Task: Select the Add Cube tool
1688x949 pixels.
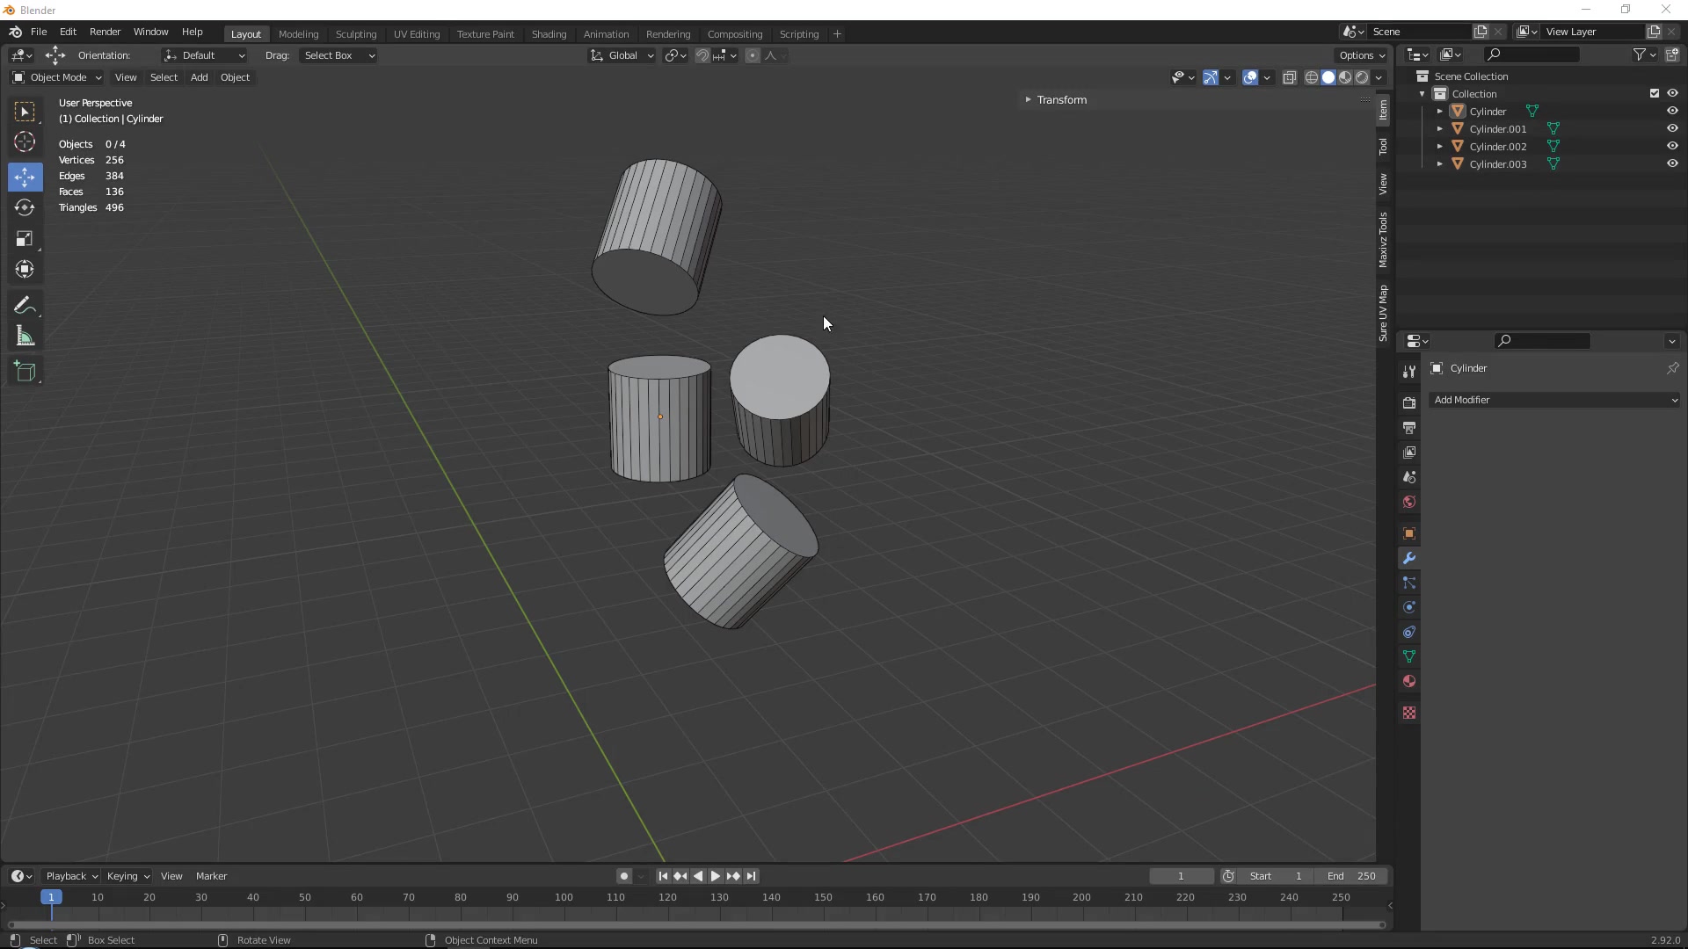Action: tap(25, 372)
